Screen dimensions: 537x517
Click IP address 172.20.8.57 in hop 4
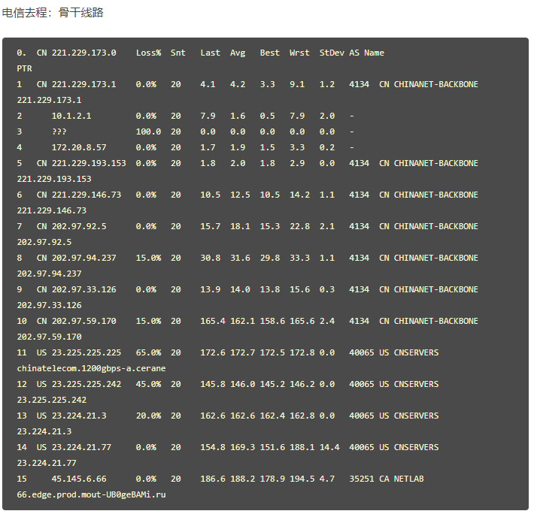tap(79, 147)
